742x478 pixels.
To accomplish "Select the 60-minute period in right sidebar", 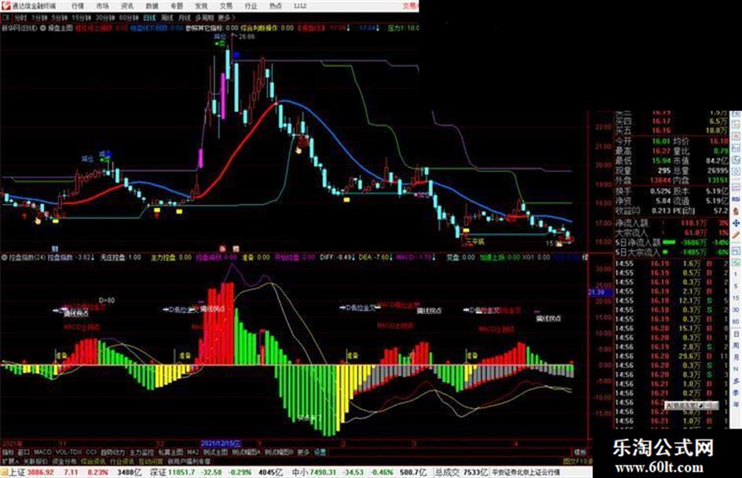I will pos(736,322).
